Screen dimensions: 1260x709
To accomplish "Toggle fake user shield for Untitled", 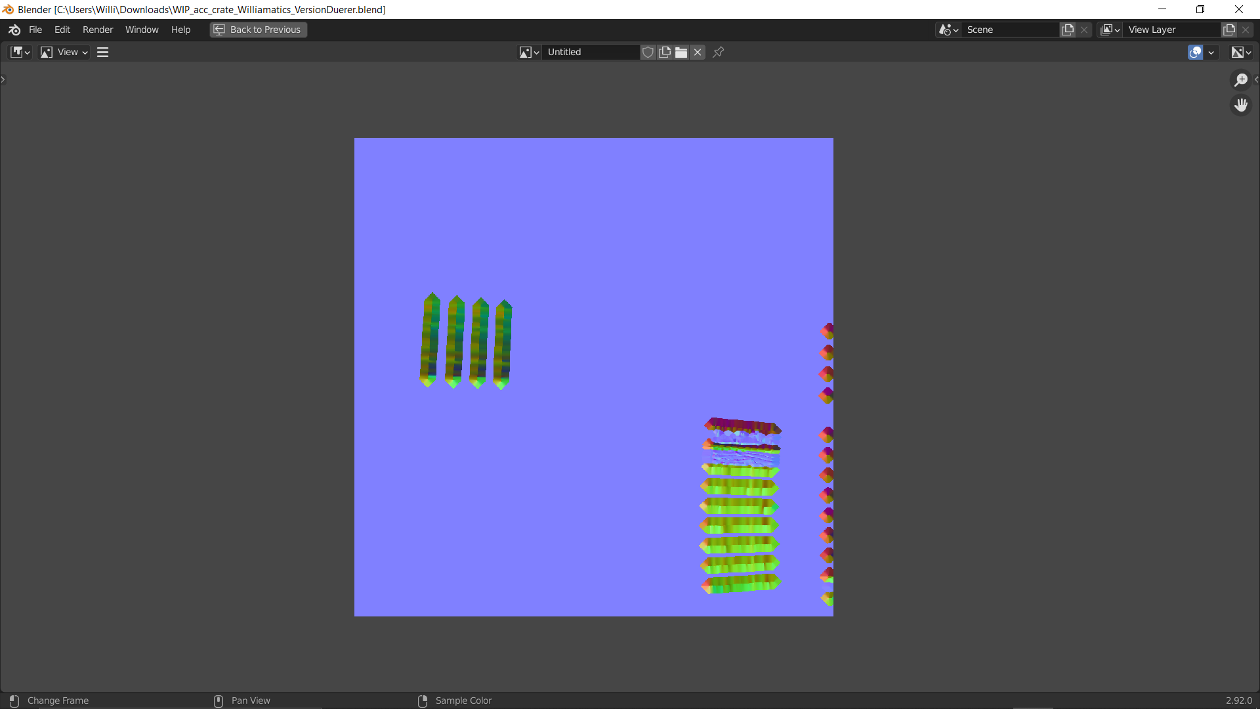I will (648, 52).
